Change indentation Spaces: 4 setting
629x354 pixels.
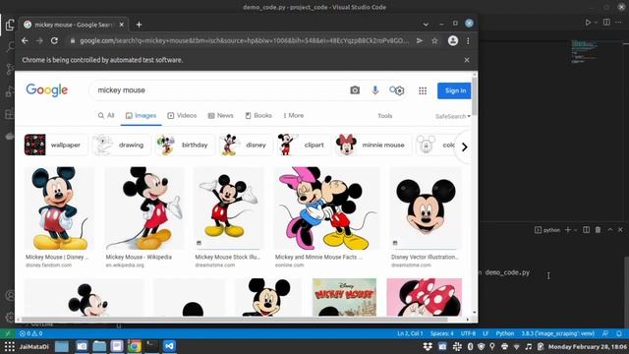click(441, 333)
